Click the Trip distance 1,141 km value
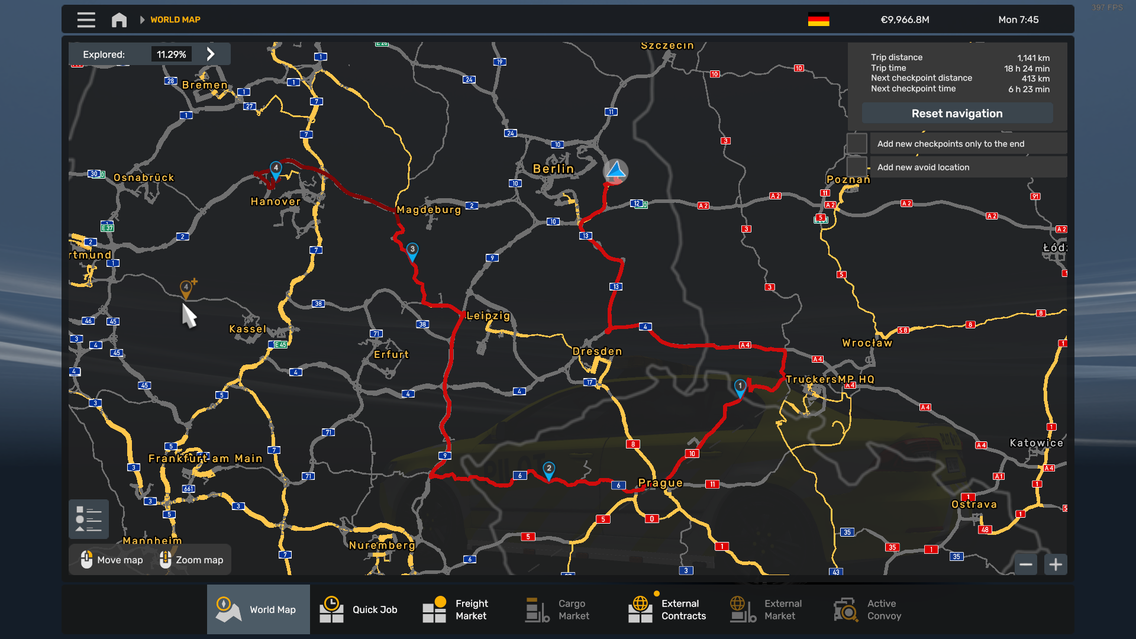The image size is (1136, 639). 1033,58
